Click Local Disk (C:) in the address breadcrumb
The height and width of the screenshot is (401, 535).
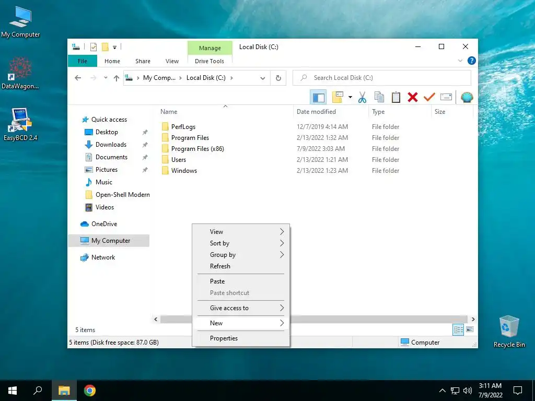[x=206, y=78]
